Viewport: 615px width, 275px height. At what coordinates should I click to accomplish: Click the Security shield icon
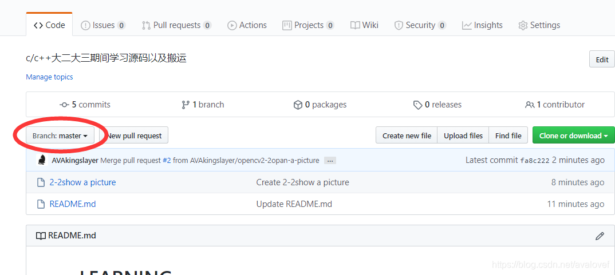[399, 26]
